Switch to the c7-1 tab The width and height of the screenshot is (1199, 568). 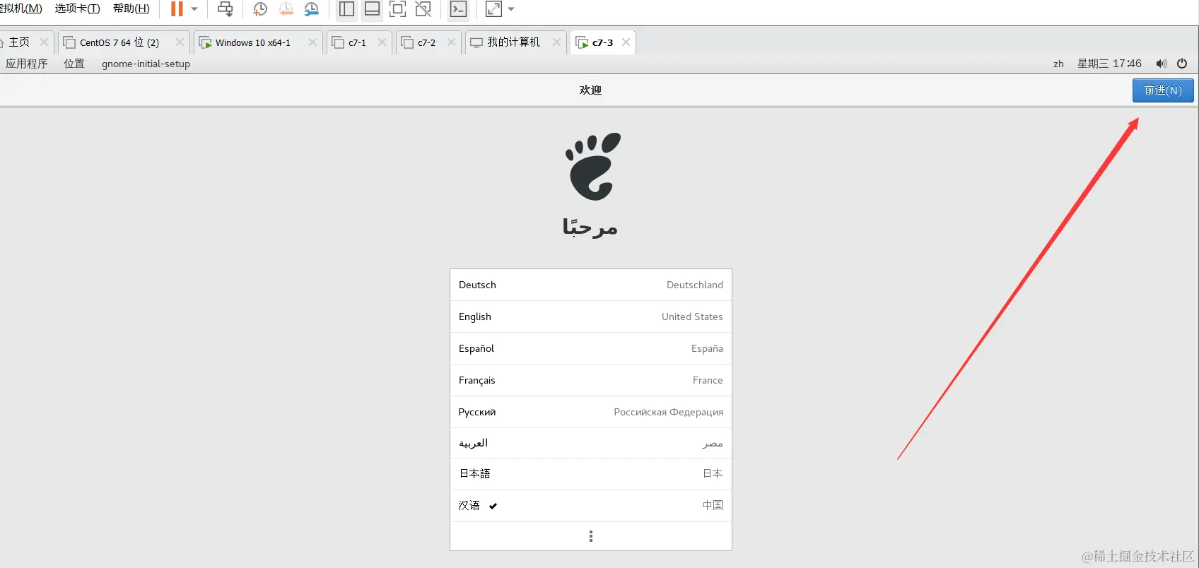[x=357, y=42]
